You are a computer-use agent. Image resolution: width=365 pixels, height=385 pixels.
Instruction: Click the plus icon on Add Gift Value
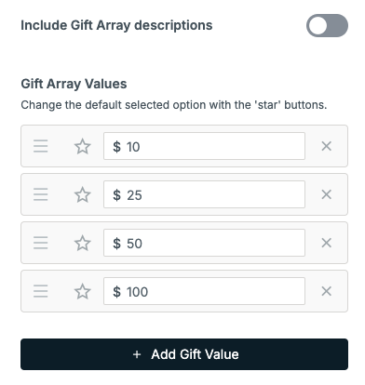(137, 354)
